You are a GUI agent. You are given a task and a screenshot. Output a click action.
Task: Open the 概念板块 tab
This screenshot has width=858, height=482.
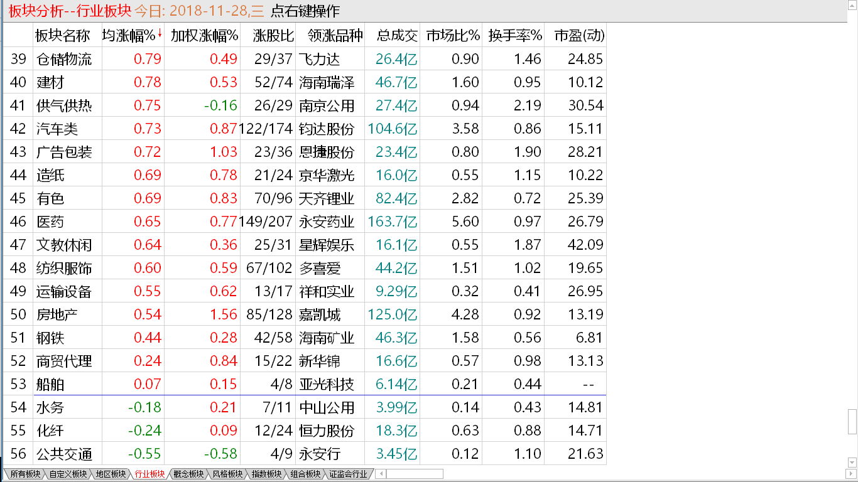tap(188, 474)
